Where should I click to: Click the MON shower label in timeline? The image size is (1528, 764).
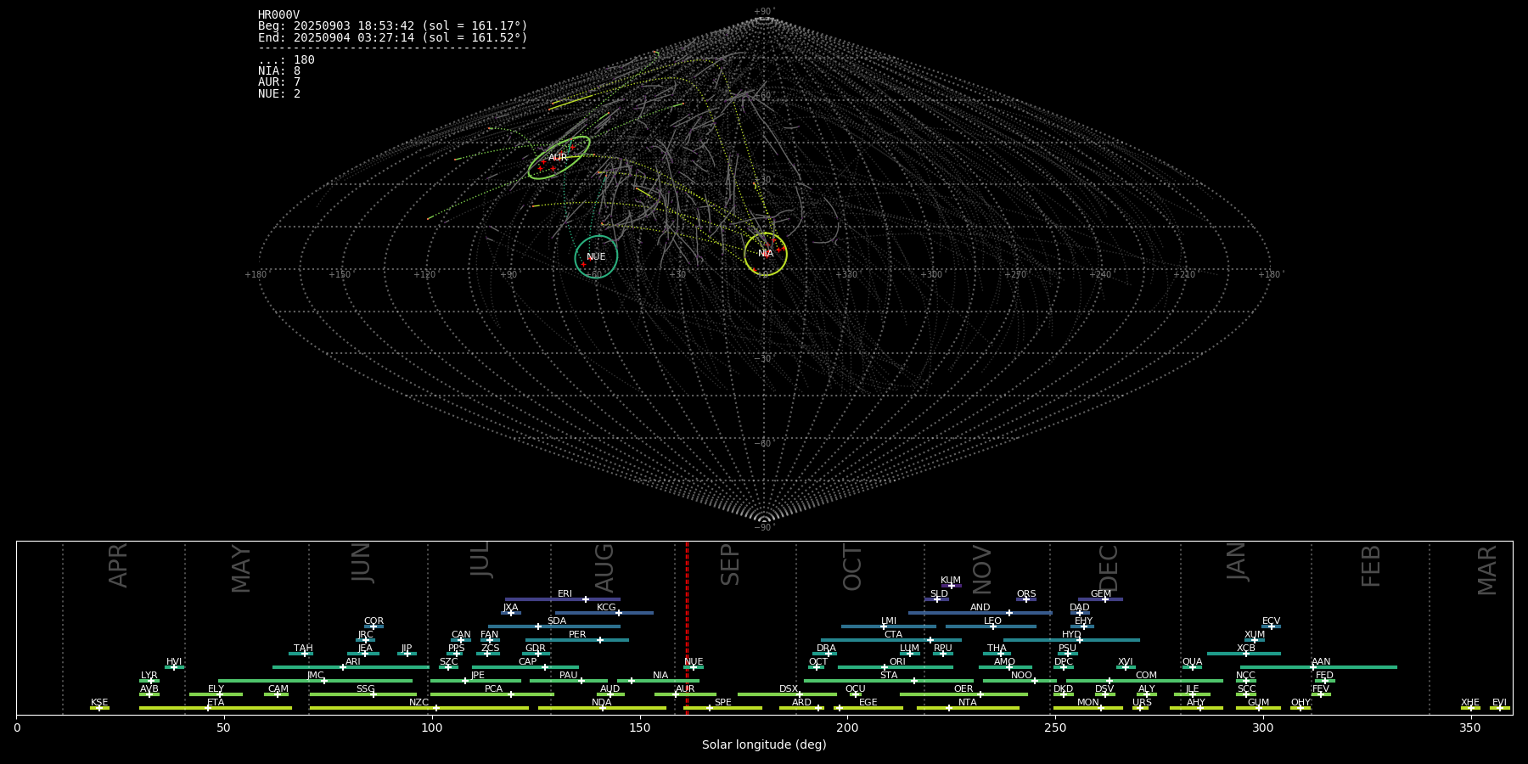pyautogui.click(x=1087, y=702)
